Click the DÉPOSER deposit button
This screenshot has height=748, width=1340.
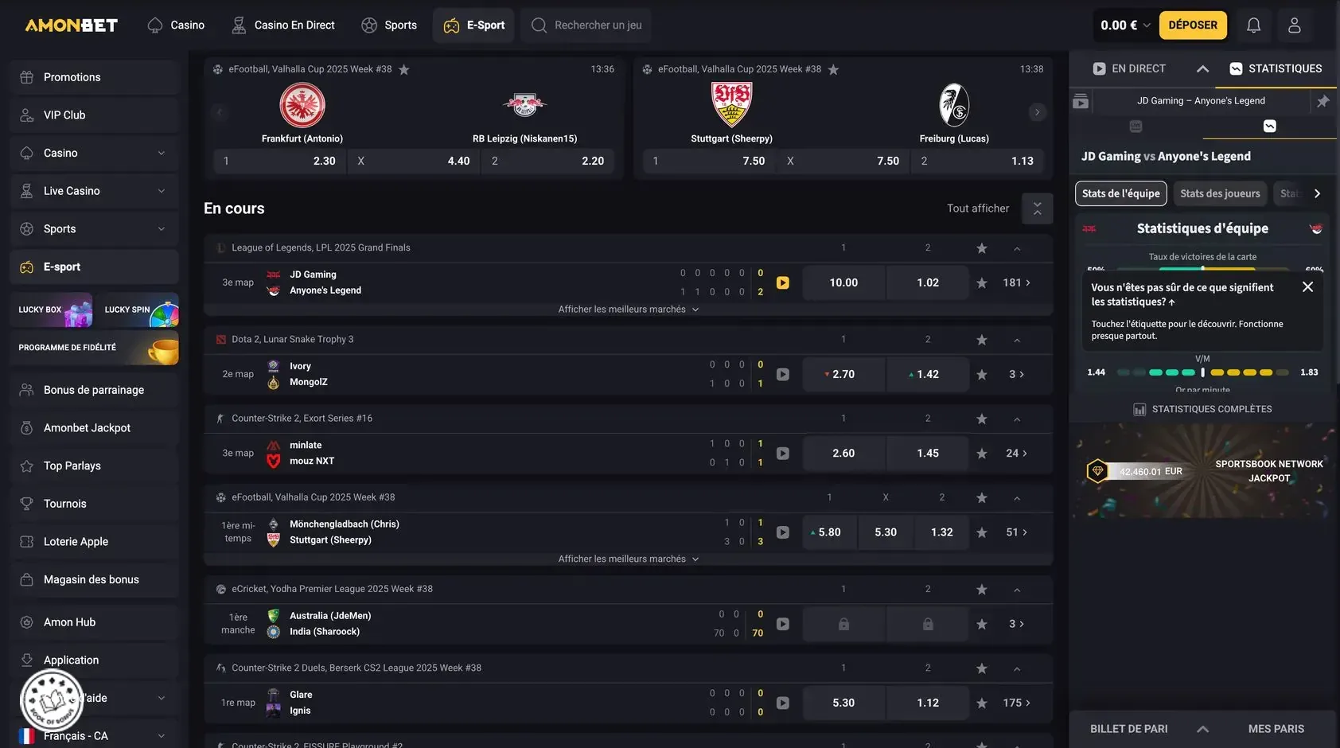[x=1193, y=25]
